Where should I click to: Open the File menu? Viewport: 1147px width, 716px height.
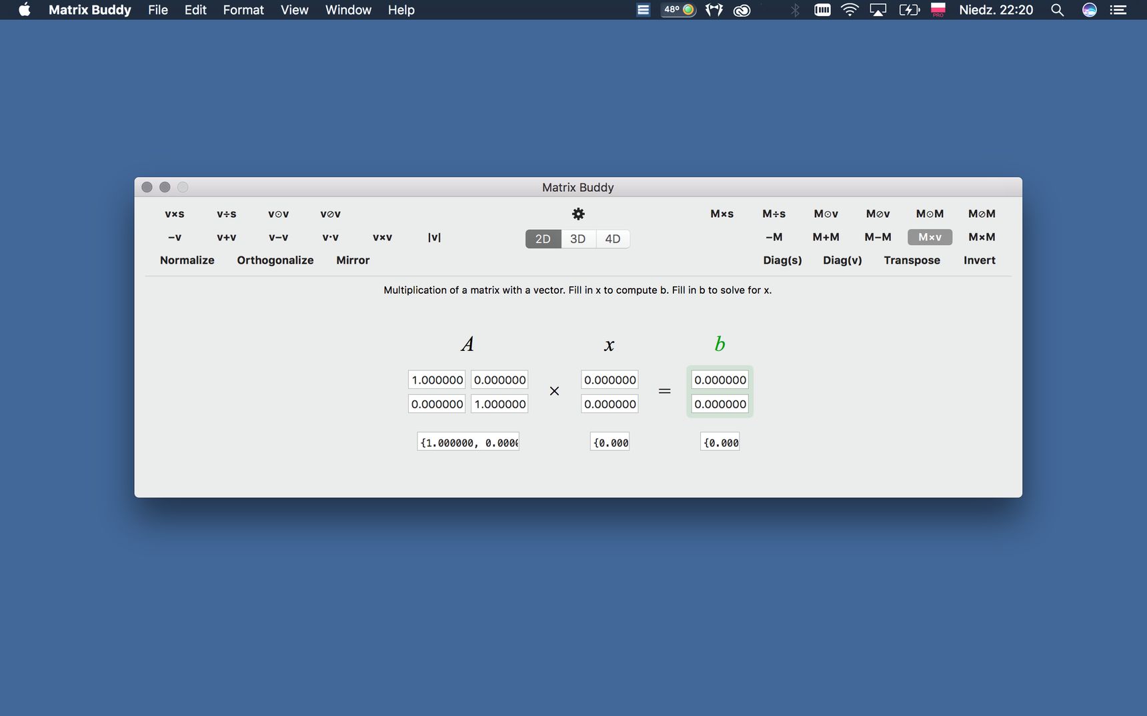click(158, 10)
